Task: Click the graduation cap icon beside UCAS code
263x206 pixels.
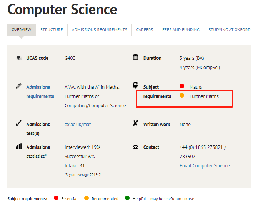Action: pos(18,58)
